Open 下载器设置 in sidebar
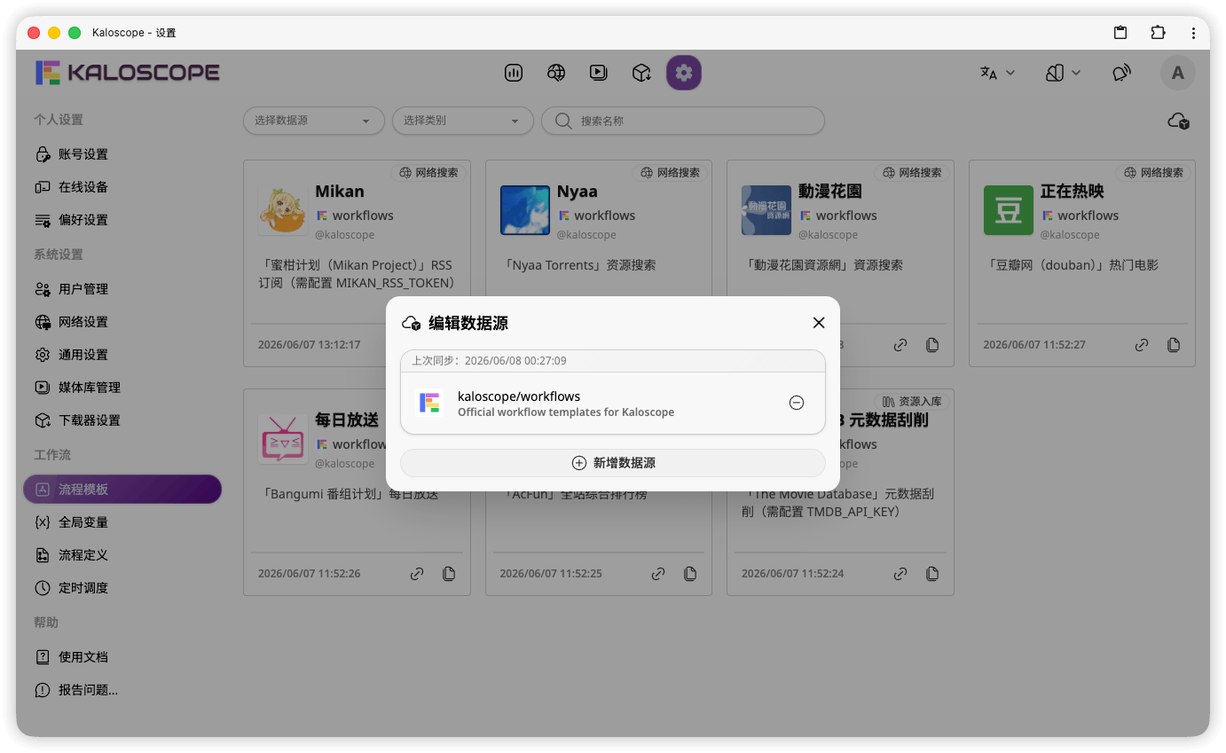The height and width of the screenshot is (753, 1226). [x=122, y=420]
